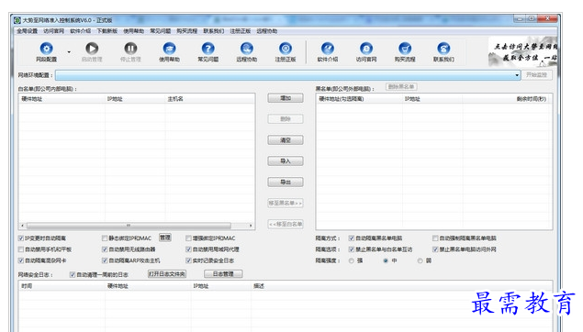Enable the 增强绑定IP和MAC checkbox
583x332 pixels.
tap(188, 238)
